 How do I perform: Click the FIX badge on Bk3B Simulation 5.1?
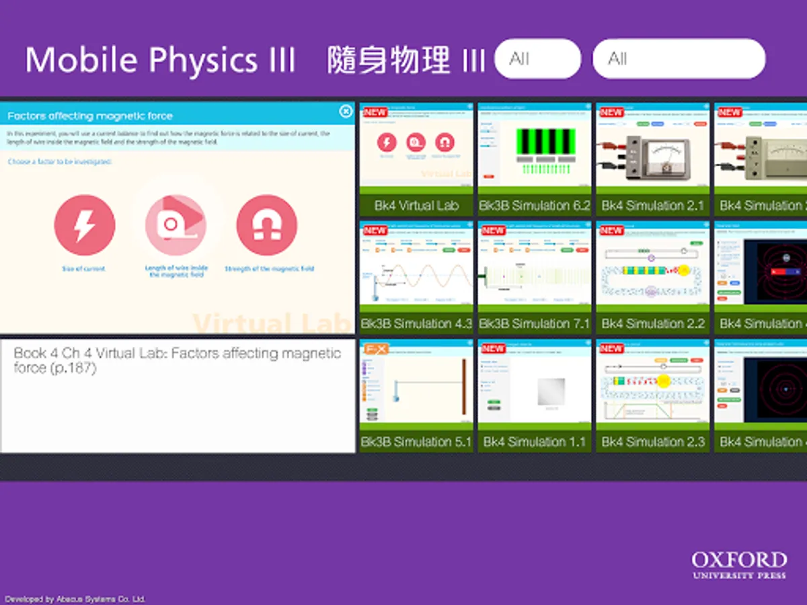tap(375, 349)
